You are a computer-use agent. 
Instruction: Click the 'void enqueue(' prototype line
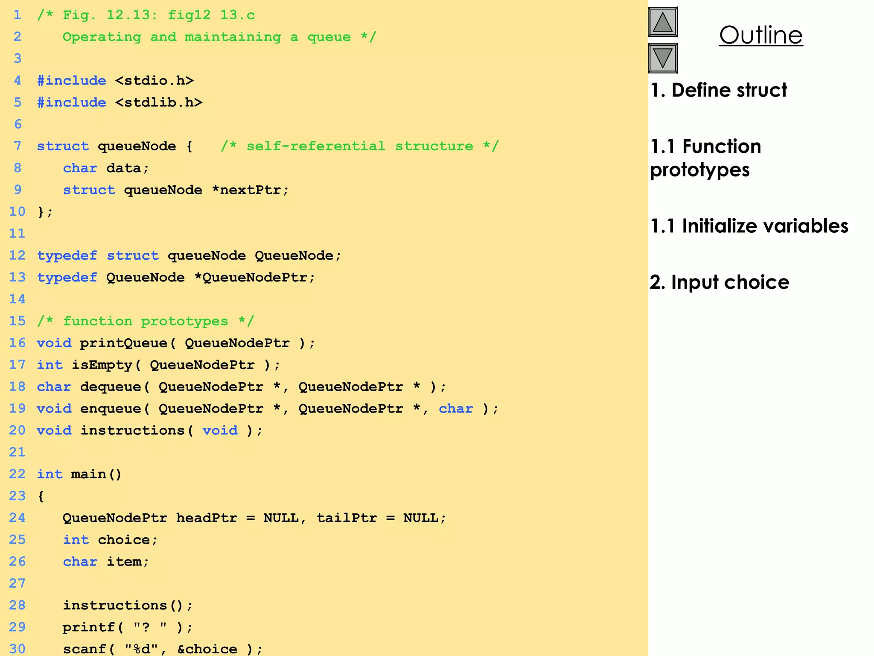coord(268,409)
